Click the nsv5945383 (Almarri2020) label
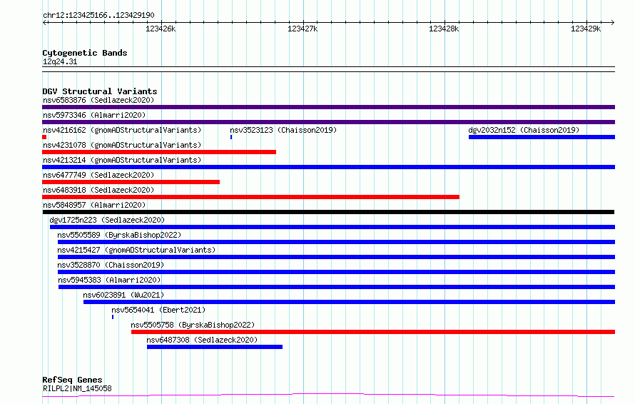Screen dimensions: 635x404 click(x=109, y=280)
